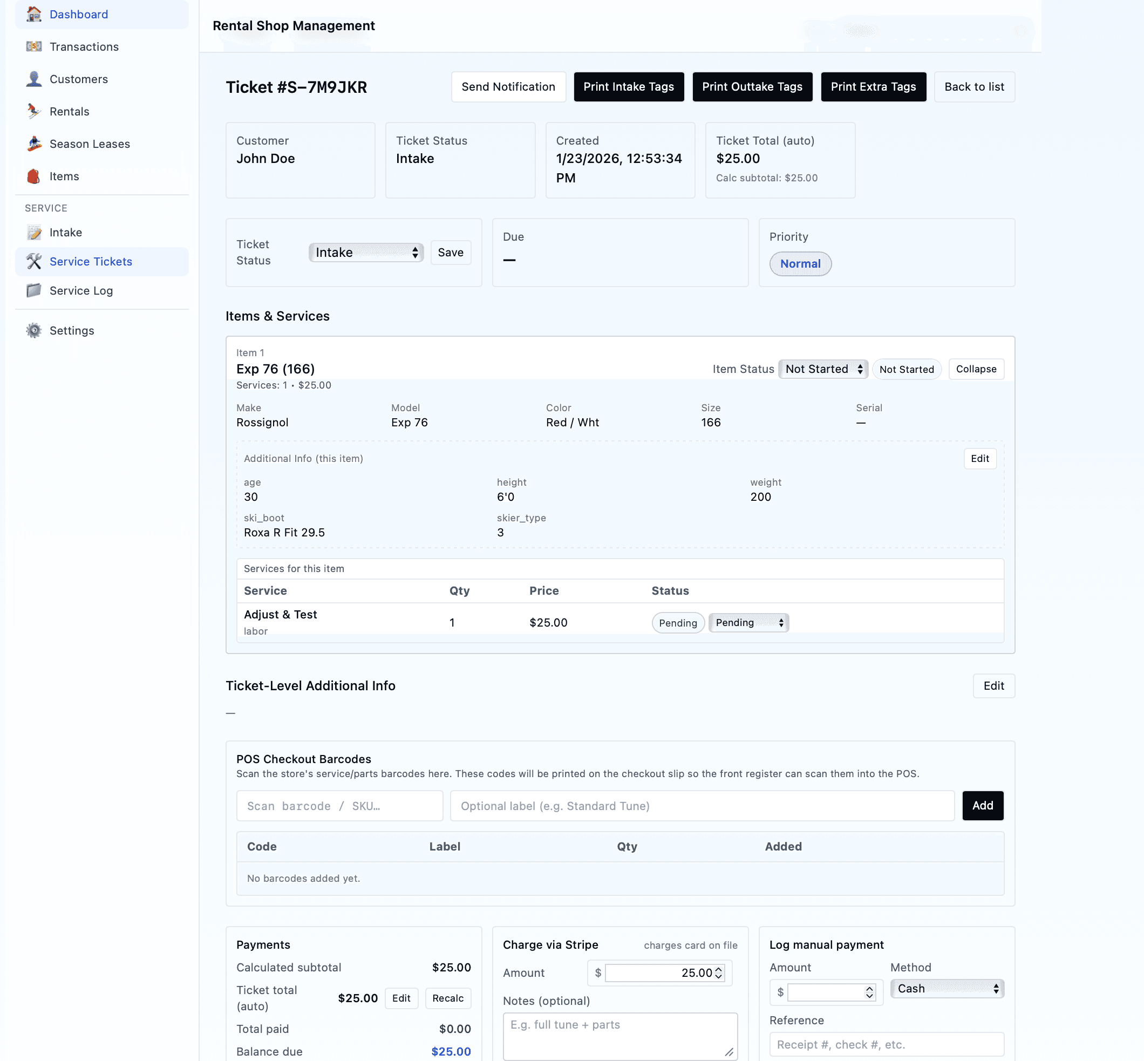Viewport: 1144px width, 1061px height.
Task: Open the Service Log folder icon
Action: 33,290
